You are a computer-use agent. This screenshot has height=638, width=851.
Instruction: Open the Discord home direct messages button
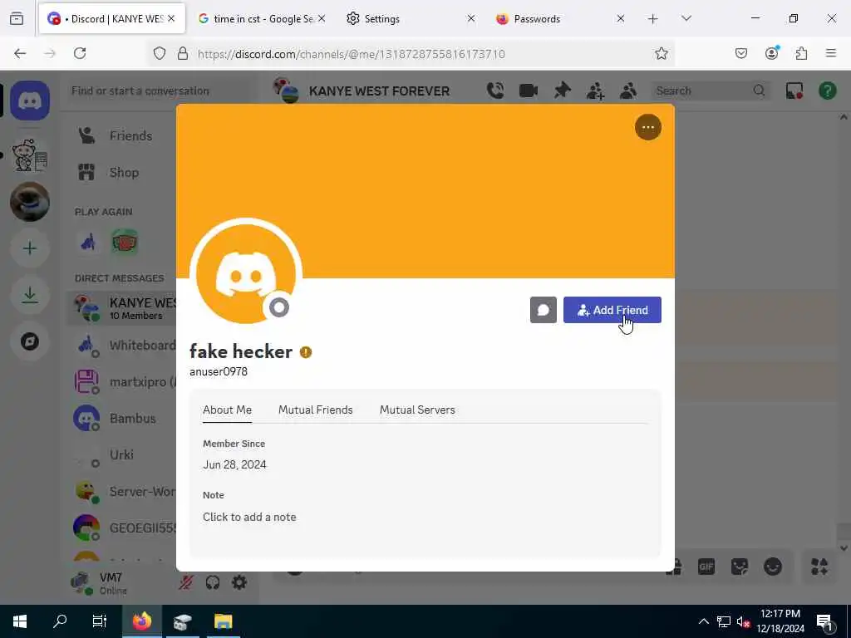click(30, 101)
